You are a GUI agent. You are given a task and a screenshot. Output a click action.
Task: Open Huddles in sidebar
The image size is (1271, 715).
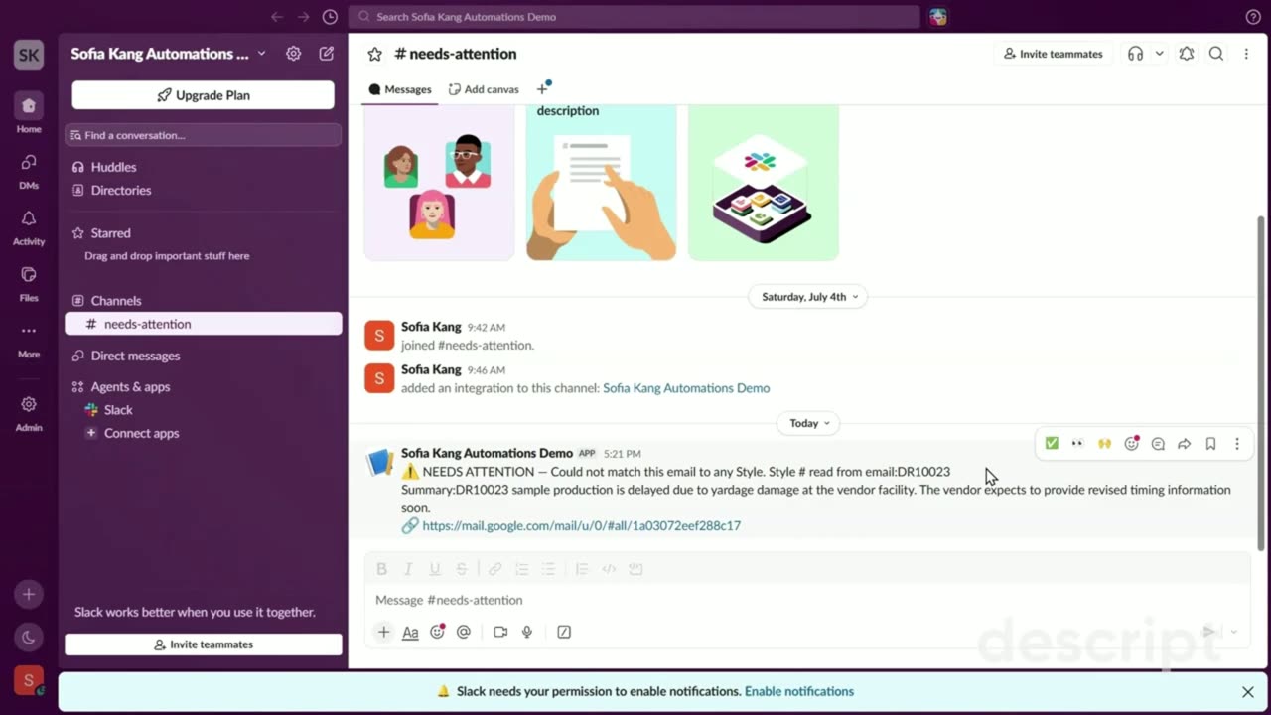[204, 167]
